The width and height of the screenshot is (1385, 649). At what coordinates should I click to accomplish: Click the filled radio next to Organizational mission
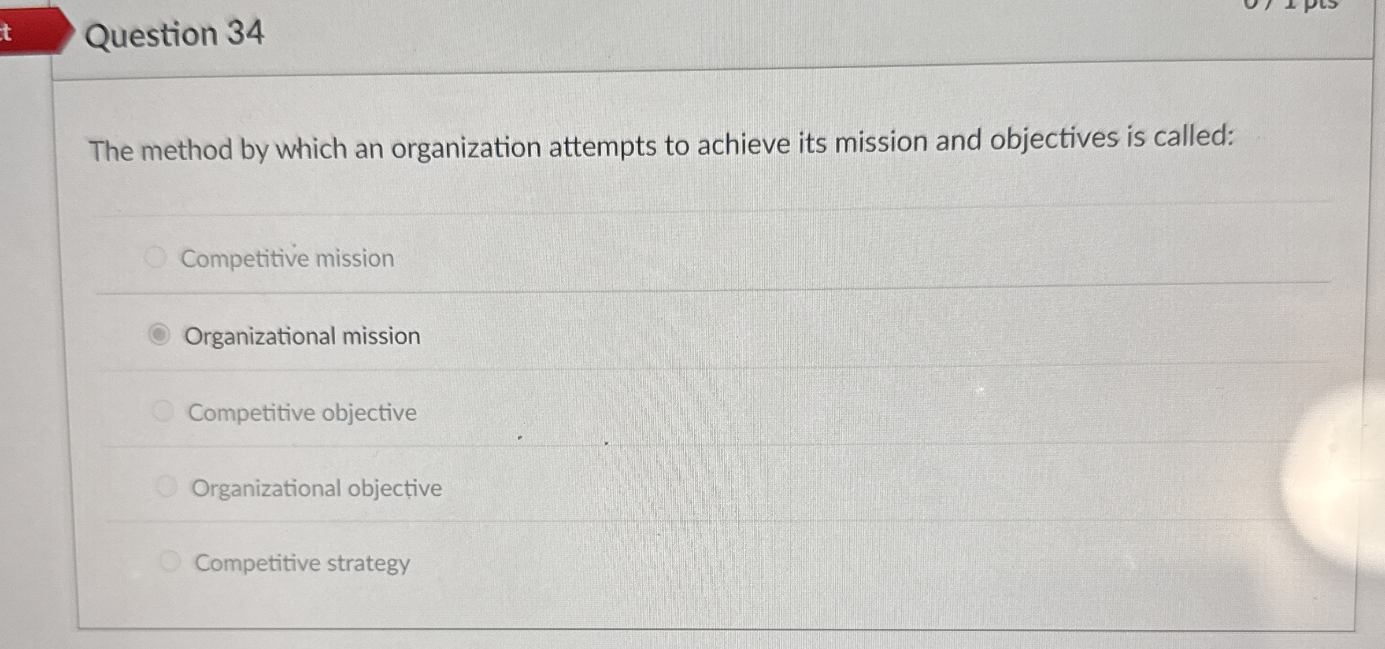(160, 333)
